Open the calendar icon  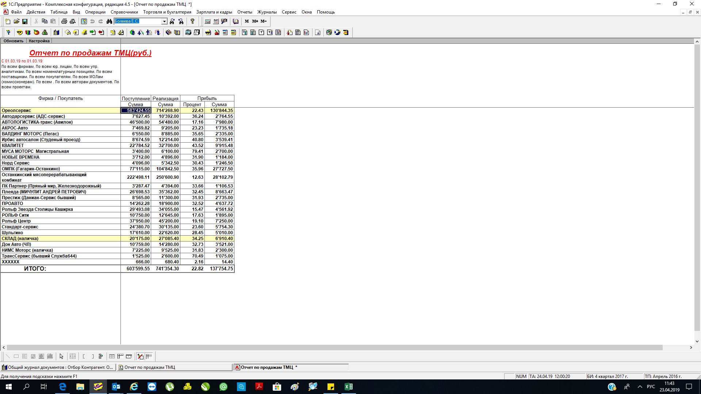click(x=216, y=22)
